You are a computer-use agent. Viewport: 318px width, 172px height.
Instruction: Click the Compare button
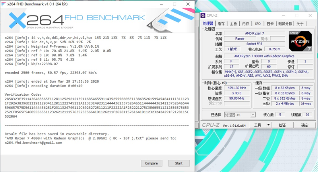pyautogui.click(x=151, y=163)
